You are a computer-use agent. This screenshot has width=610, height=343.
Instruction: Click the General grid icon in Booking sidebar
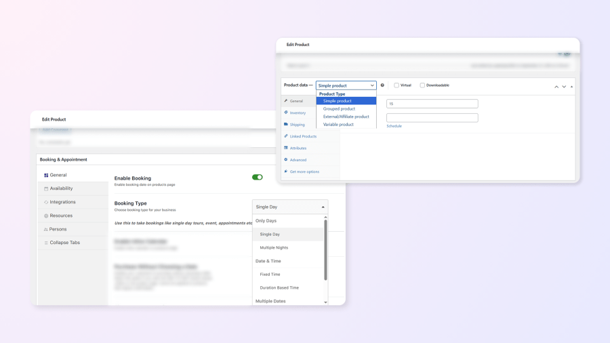pos(46,176)
